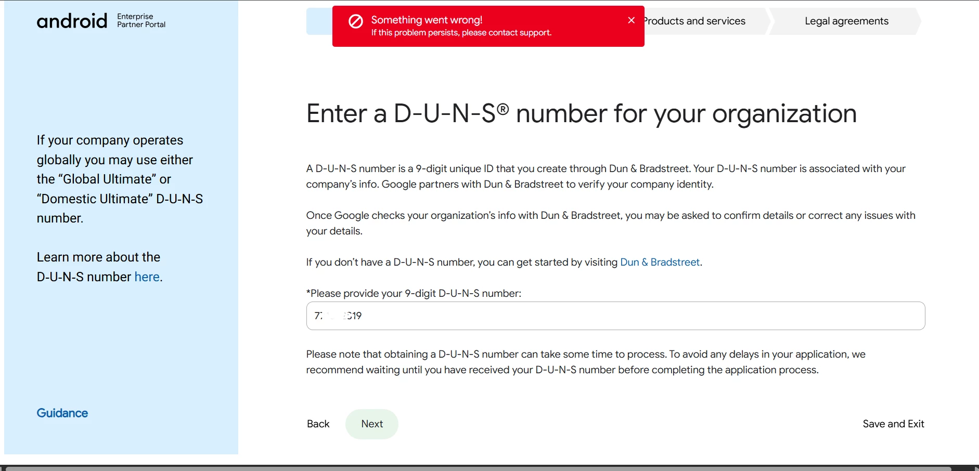The image size is (979, 471).
Task: Dismiss the Something went wrong error banner
Action: pyautogui.click(x=631, y=20)
